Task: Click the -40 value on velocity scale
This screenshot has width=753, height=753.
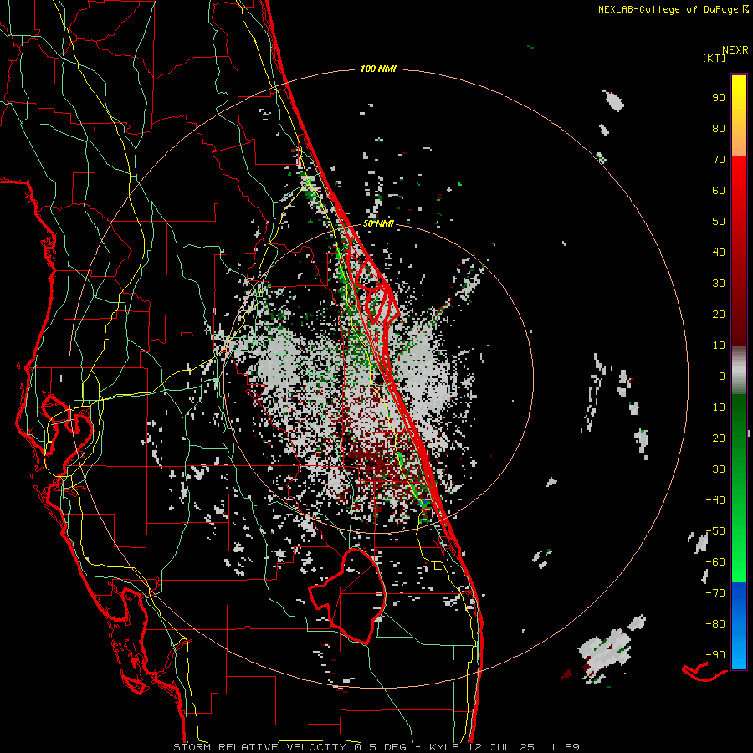Action: click(715, 500)
